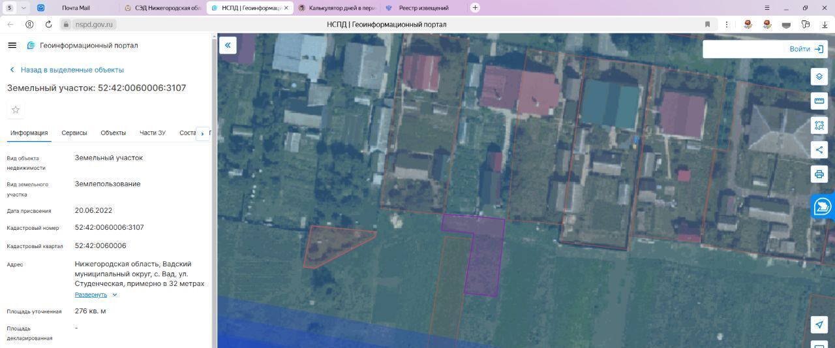Open the Объекты tab
The width and height of the screenshot is (835, 348).
click(x=114, y=133)
